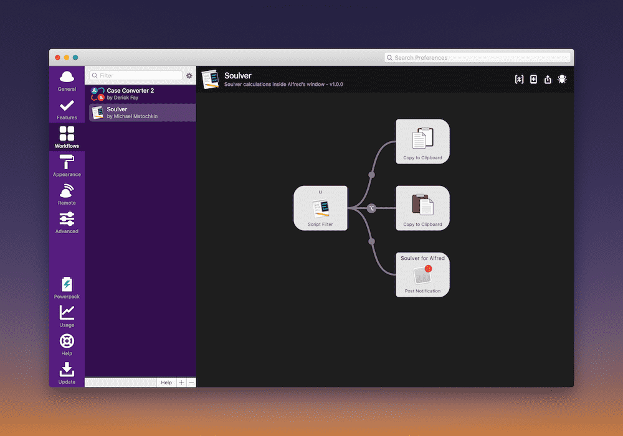Open the Usage statistics section

67,317
